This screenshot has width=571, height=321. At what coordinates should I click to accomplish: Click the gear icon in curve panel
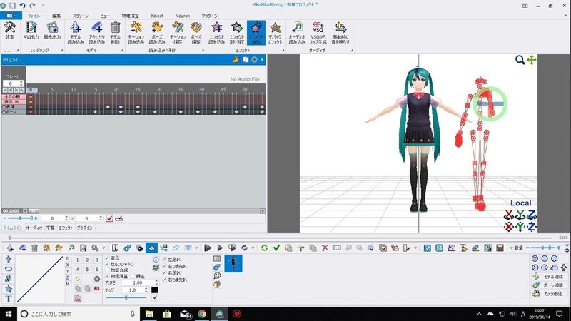pyautogui.click(x=97, y=279)
